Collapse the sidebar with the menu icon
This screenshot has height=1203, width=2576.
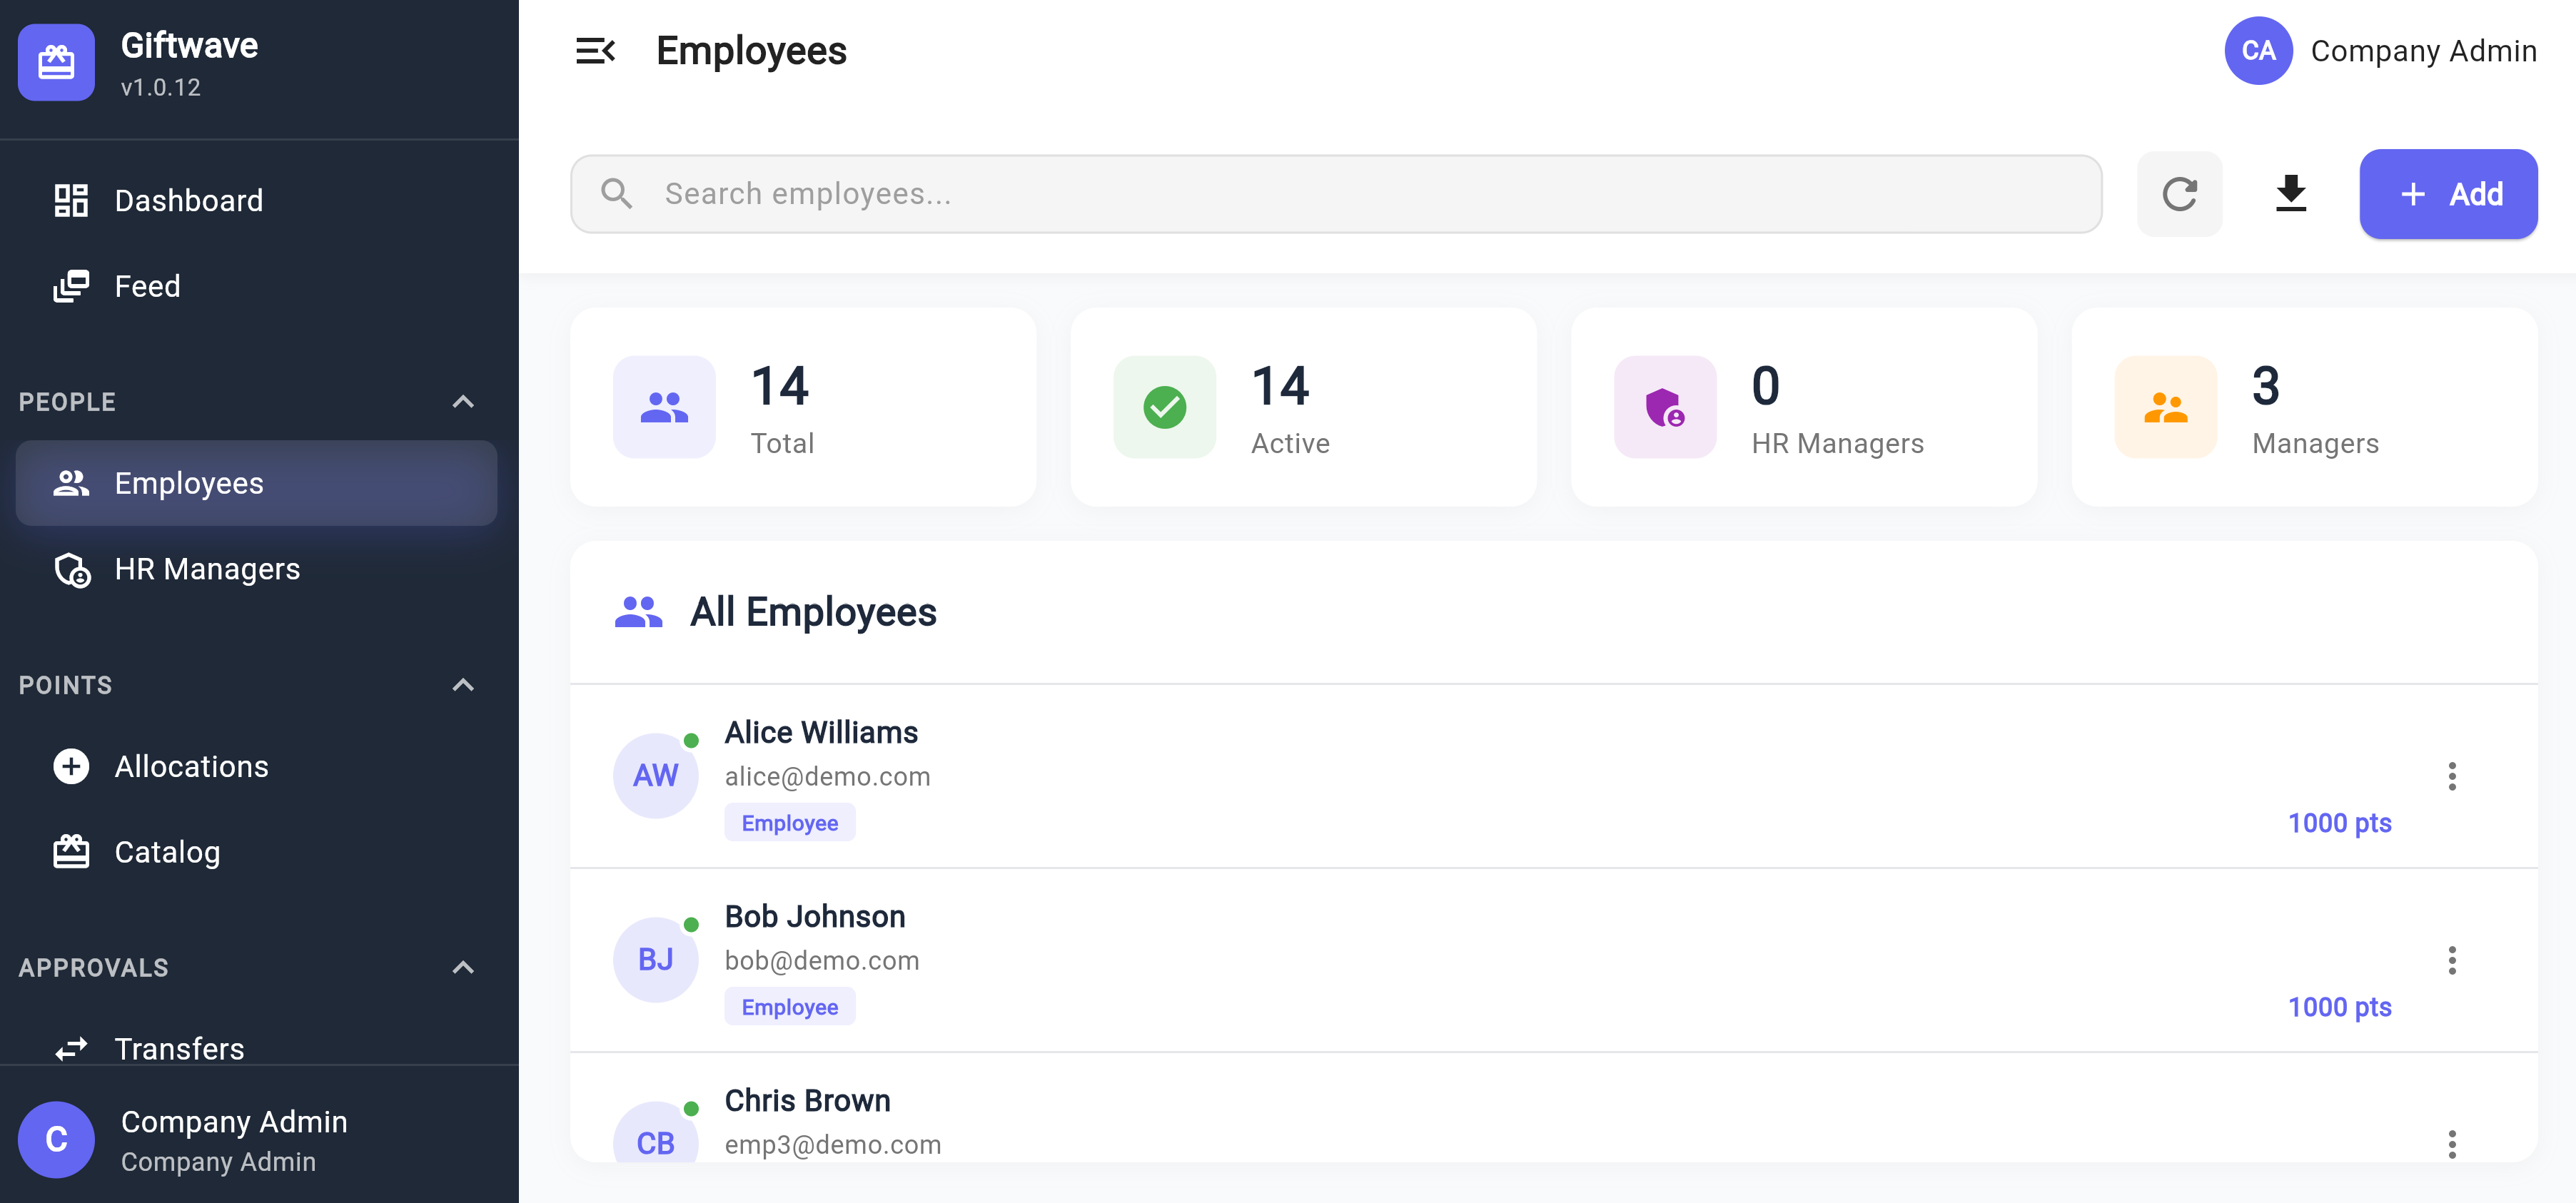click(595, 51)
